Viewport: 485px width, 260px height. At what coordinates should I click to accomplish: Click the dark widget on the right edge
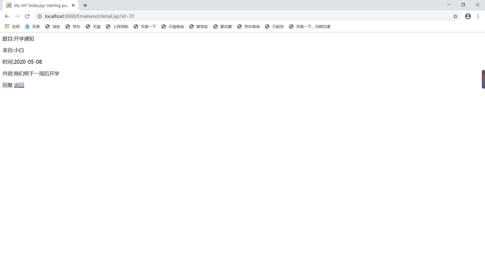[483, 79]
